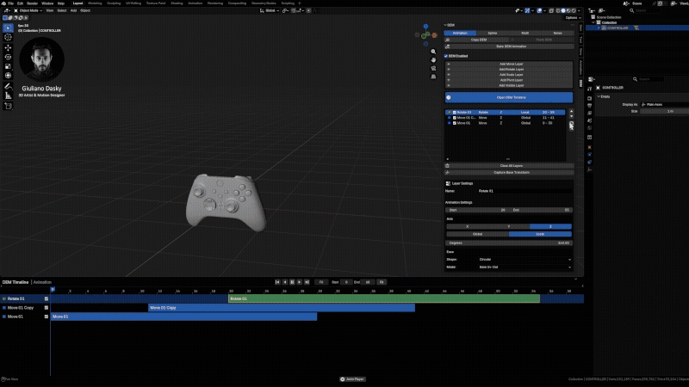The height and width of the screenshot is (387, 689).
Task: Select the Move tool in viewport toolbar
Action: (x=8, y=47)
